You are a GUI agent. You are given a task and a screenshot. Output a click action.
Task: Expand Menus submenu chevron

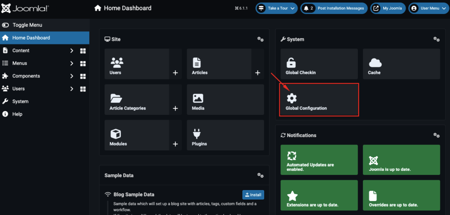click(x=72, y=63)
